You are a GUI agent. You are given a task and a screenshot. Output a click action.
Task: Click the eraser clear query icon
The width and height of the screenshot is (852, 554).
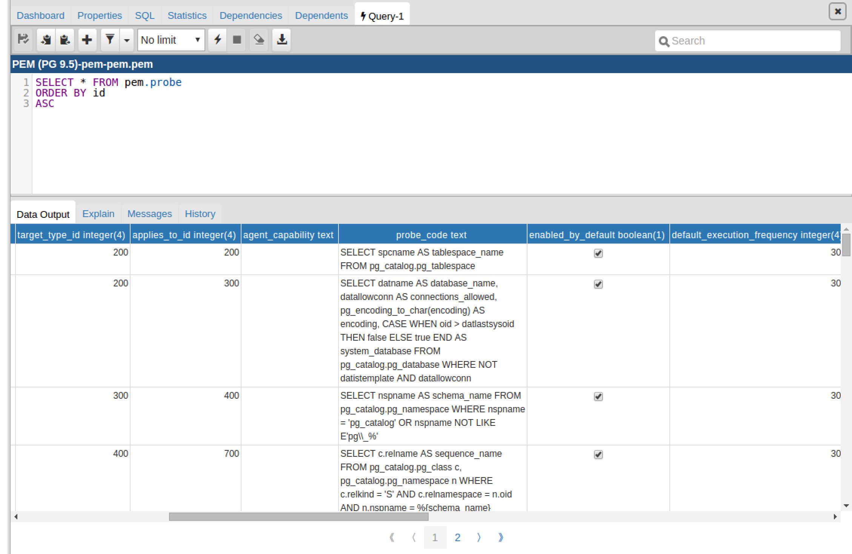coord(259,40)
